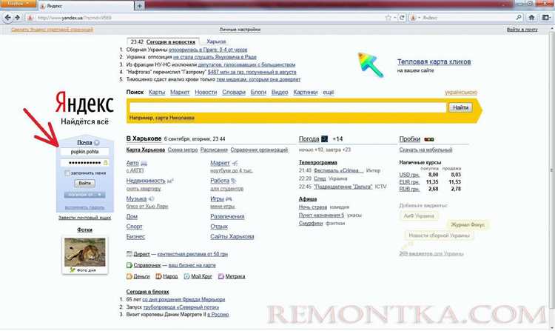This screenshot has height=331, width=555.
Task: Click the Метрика icon
Action: [x=221, y=276]
